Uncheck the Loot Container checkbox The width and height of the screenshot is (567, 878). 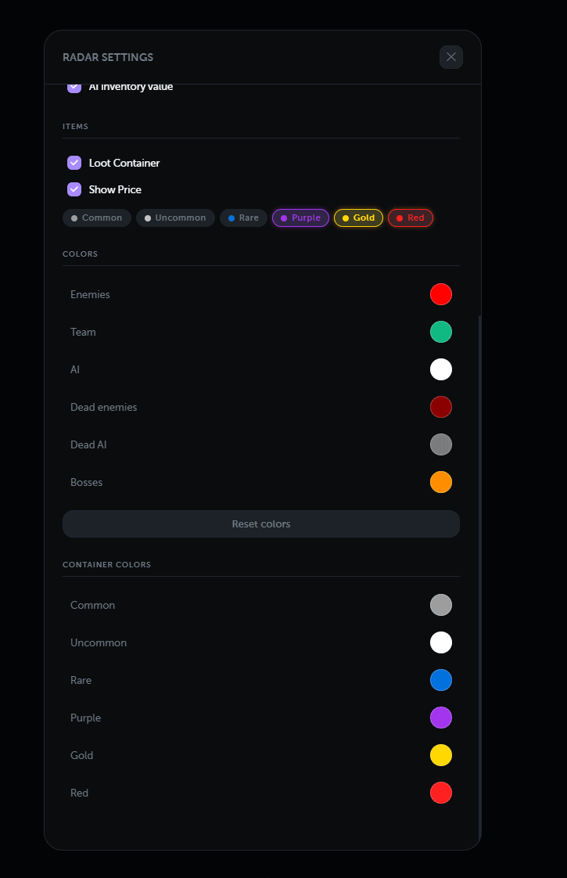74,163
